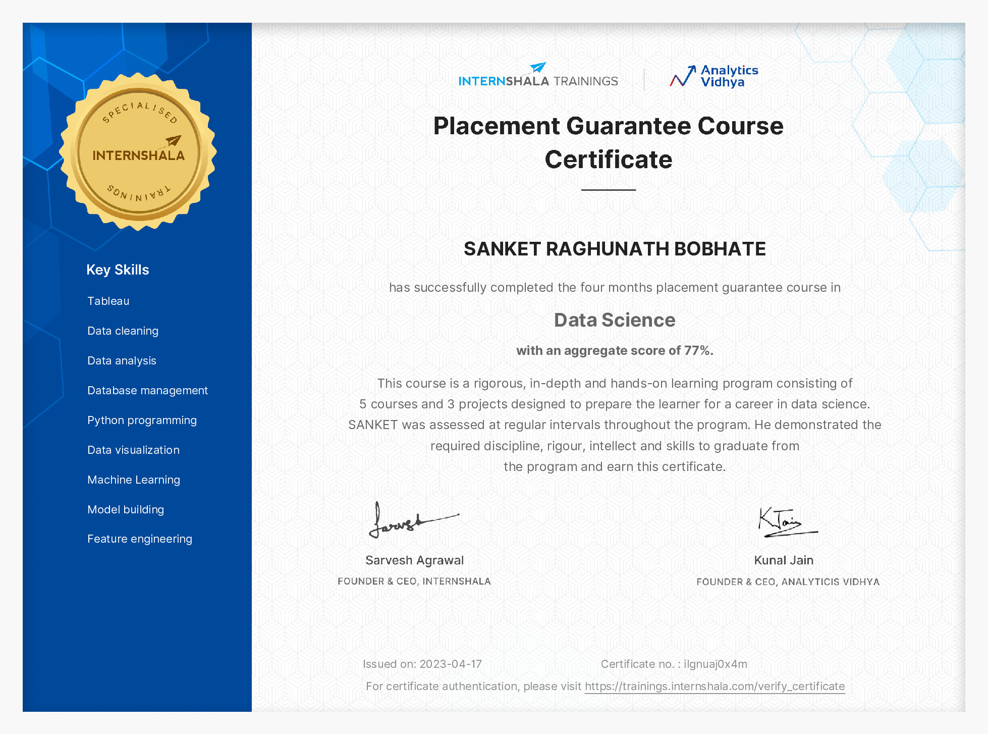Toggle the Python programming skill entry
The width and height of the screenshot is (988, 734).
click(142, 420)
